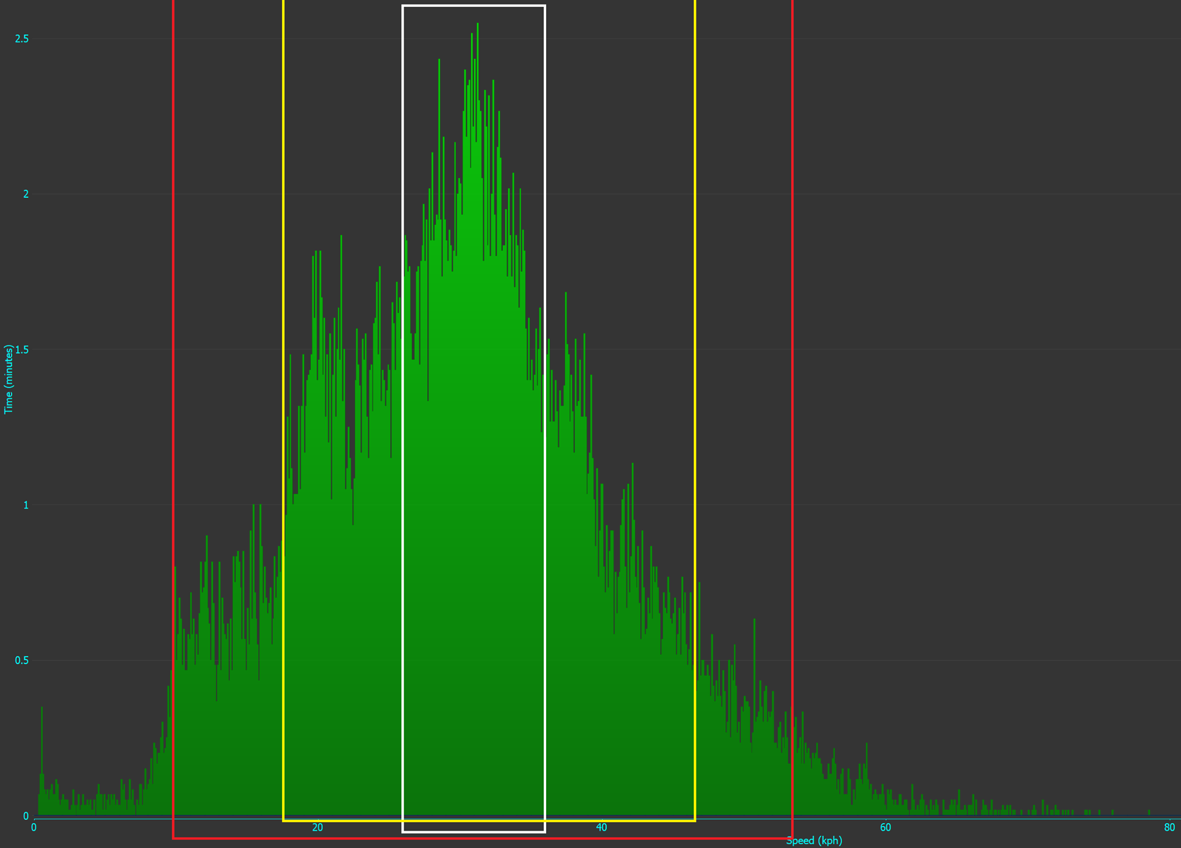Click the 80 x-axis tick label
The width and height of the screenshot is (1181, 848).
[1169, 828]
